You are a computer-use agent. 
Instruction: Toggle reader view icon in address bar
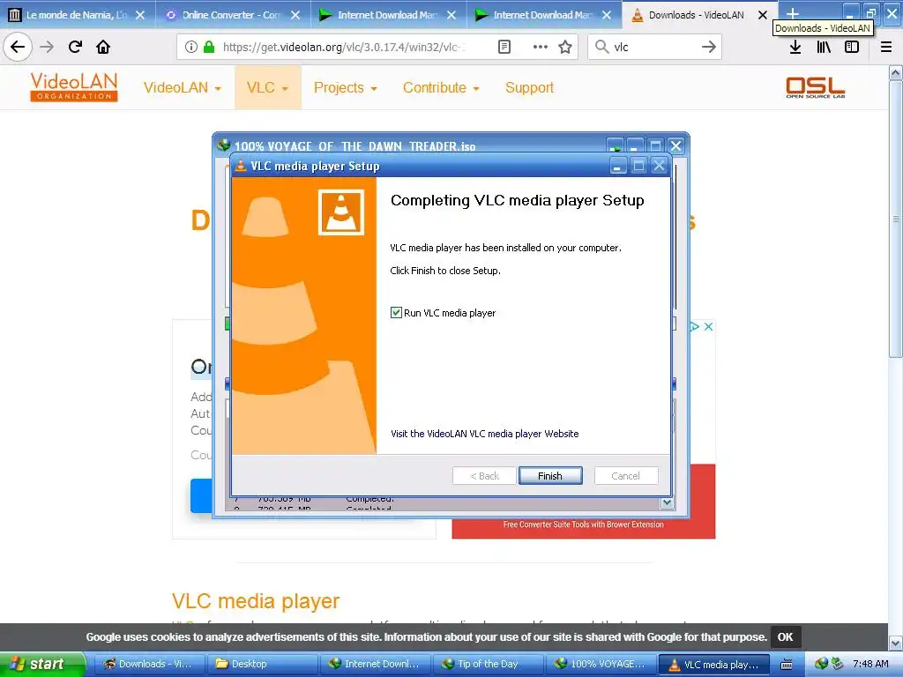[x=504, y=47]
